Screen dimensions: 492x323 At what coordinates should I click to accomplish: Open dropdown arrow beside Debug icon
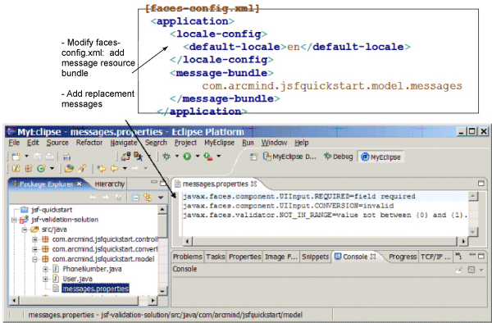pyautogui.click(x=176, y=156)
